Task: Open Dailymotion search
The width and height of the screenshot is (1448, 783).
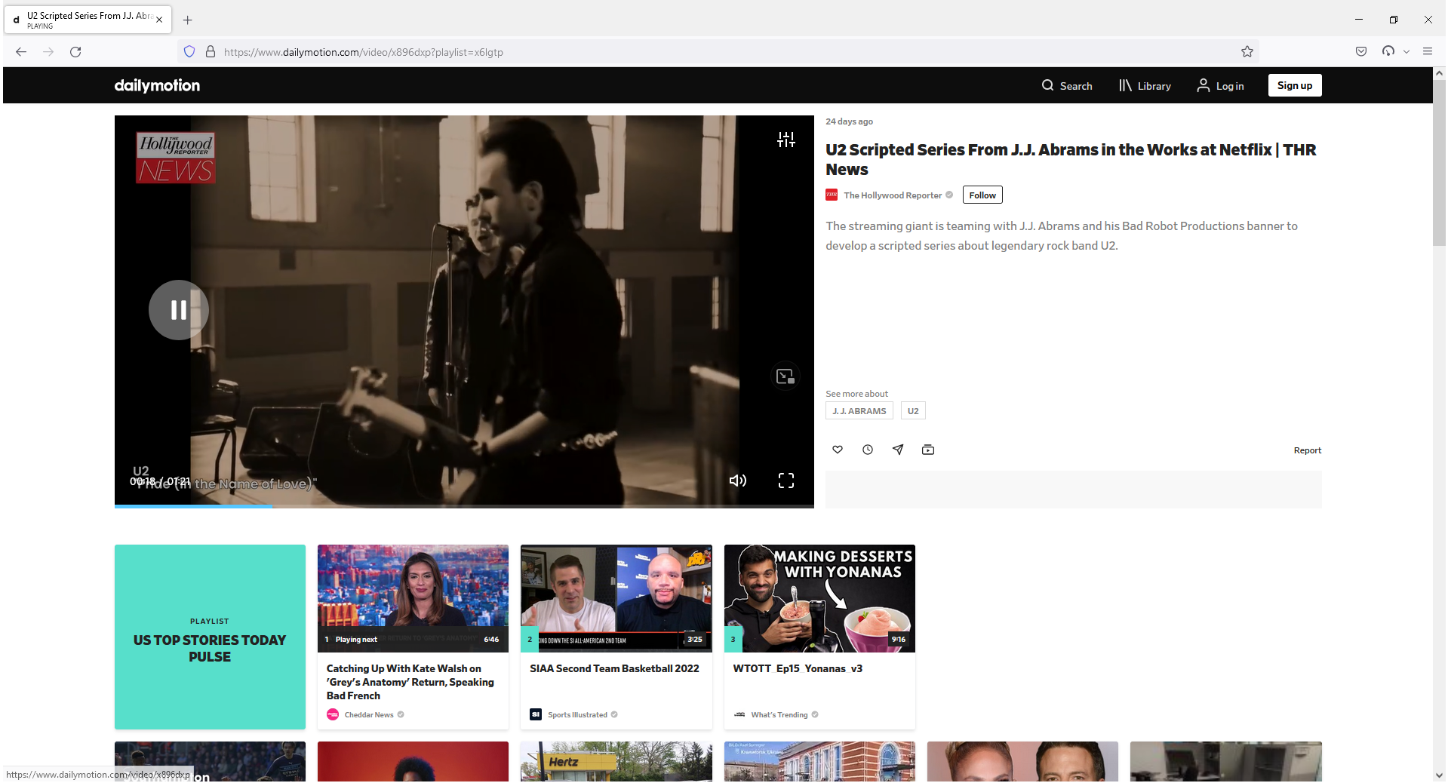Action: point(1067,85)
